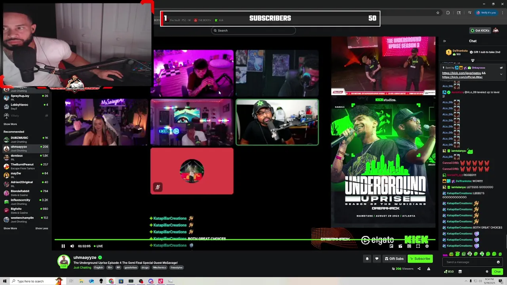Click the stream progress bar timeline

click(x=245, y=239)
